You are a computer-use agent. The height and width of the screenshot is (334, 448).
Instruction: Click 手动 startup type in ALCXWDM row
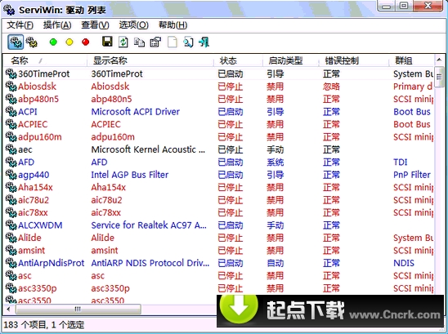(x=276, y=225)
